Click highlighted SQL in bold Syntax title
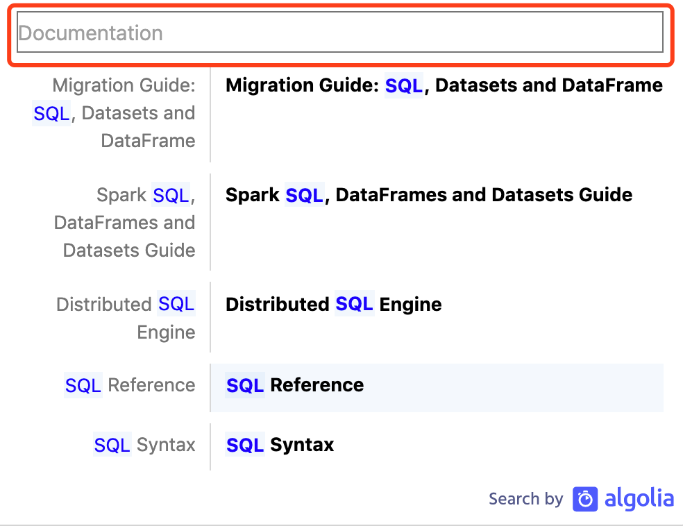This screenshot has width=683, height=526. pos(245,445)
